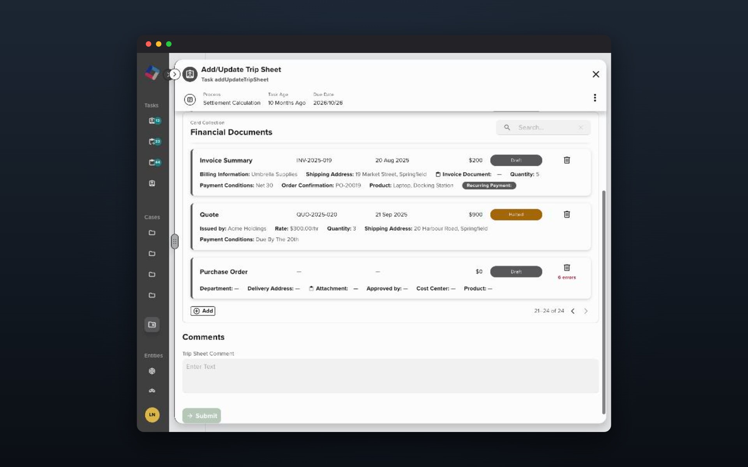Click the Halted status on Quote

click(516, 214)
